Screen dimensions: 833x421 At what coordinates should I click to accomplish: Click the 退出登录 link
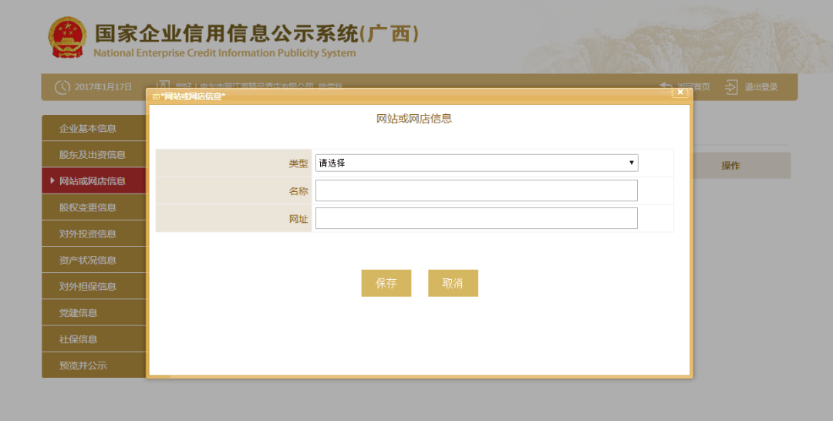[x=760, y=87]
